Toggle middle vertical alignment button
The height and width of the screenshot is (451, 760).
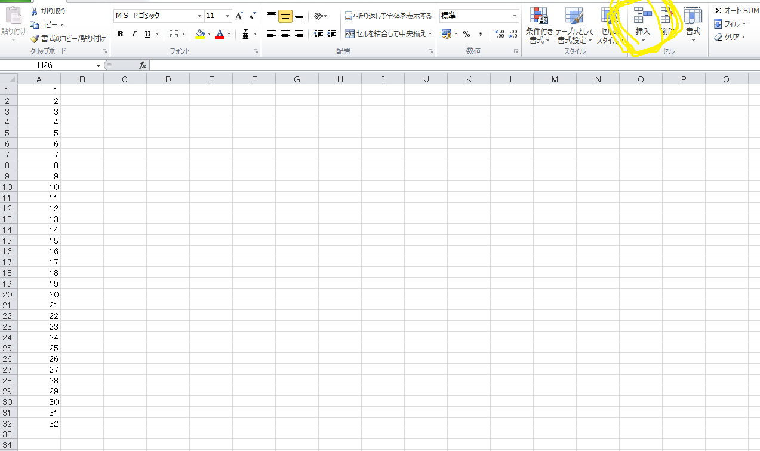tap(285, 16)
